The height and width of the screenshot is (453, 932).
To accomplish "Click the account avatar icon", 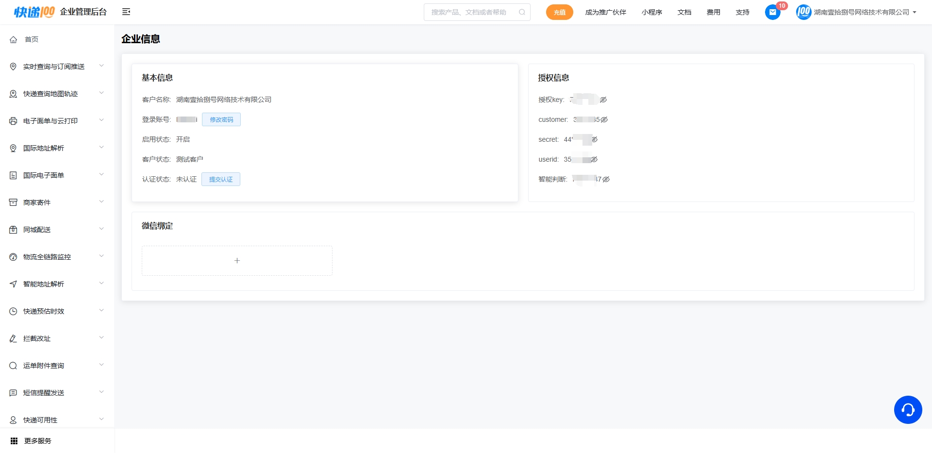I will 803,12.
